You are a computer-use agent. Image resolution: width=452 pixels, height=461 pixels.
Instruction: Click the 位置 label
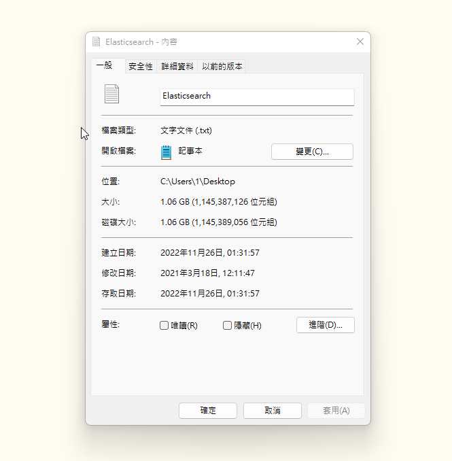point(111,182)
